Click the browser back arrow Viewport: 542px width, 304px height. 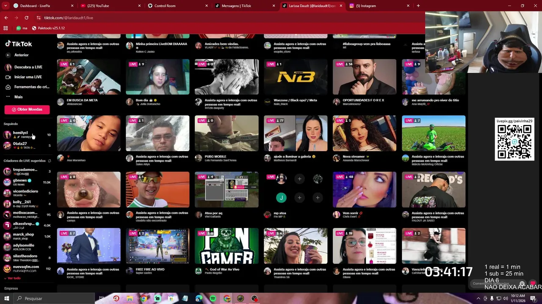(x=6, y=18)
